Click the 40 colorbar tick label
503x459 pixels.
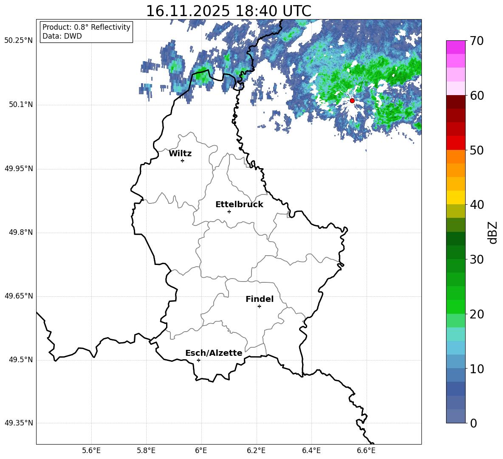(476, 205)
